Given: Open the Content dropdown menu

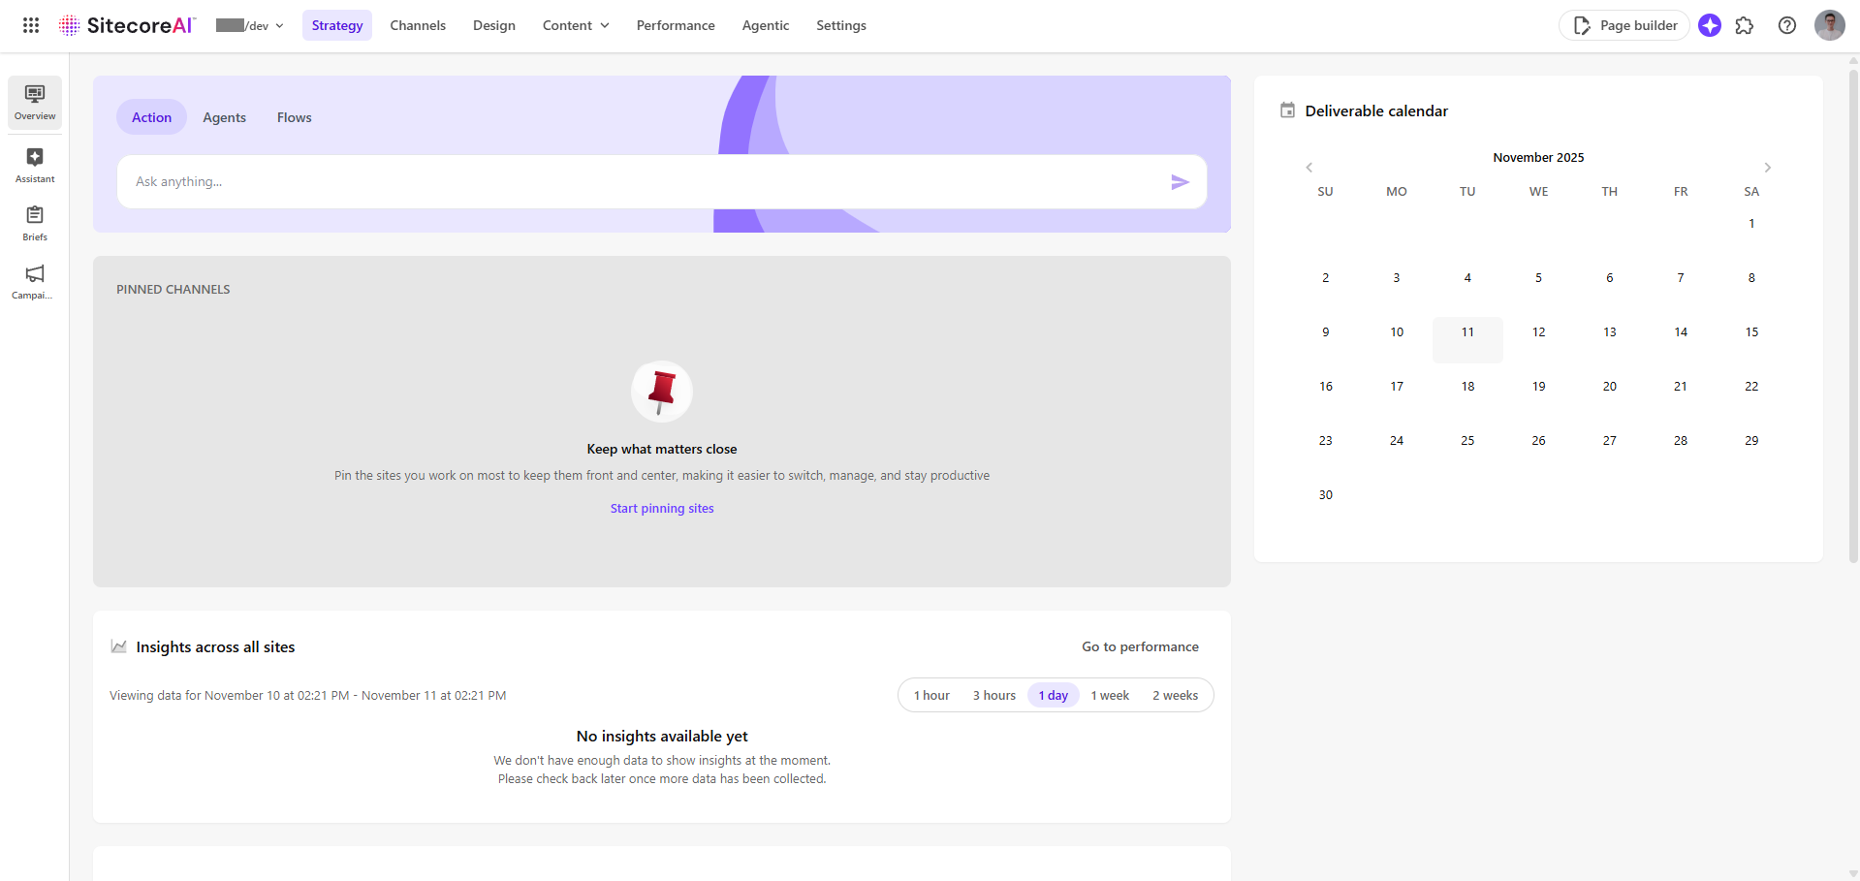Looking at the screenshot, I should point(575,25).
